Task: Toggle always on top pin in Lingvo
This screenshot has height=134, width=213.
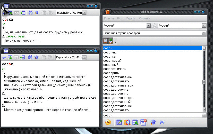Action: point(162,122)
